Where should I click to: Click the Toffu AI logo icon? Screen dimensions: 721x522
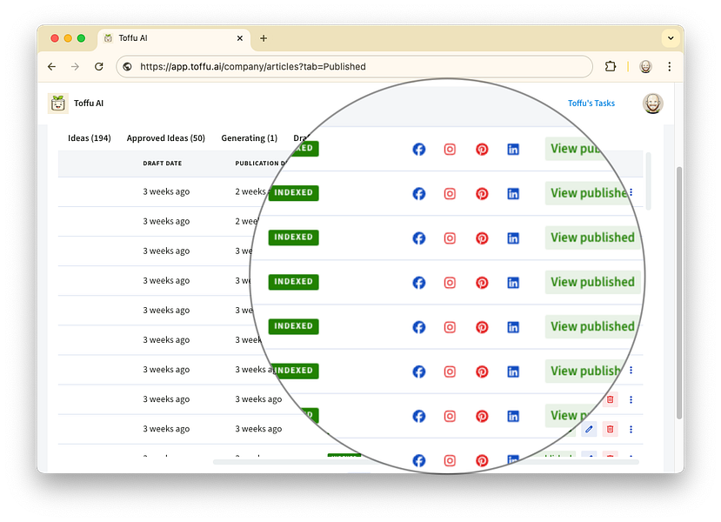[58, 104]
